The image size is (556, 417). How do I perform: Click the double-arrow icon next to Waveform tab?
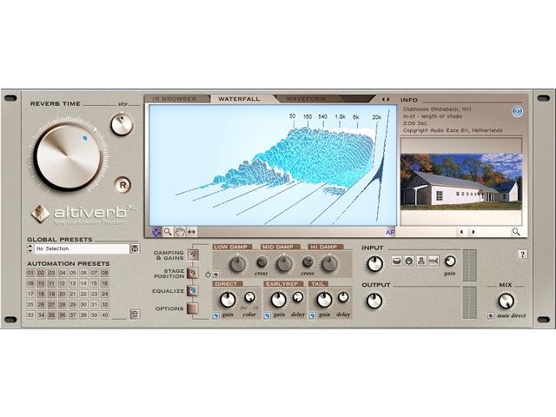pos(386,100)
